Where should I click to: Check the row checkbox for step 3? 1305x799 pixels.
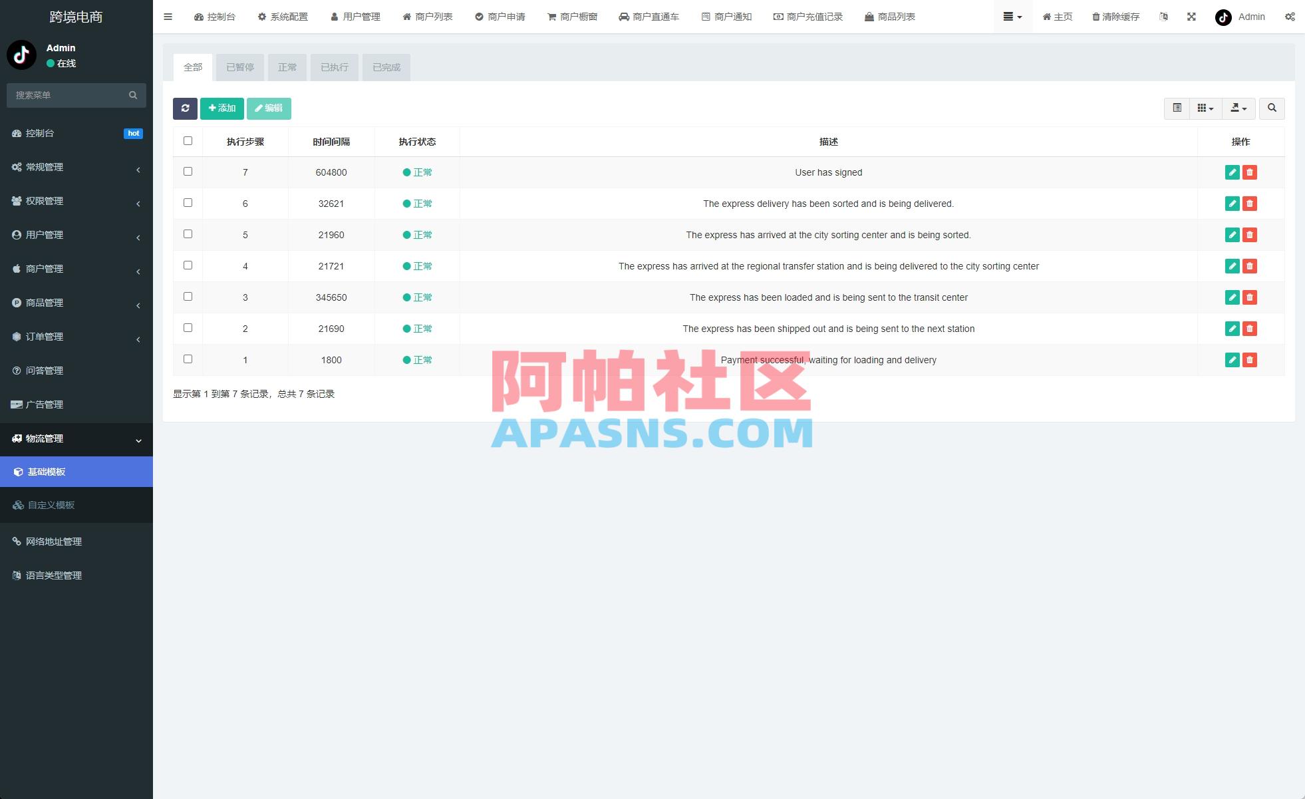(188, 296)
